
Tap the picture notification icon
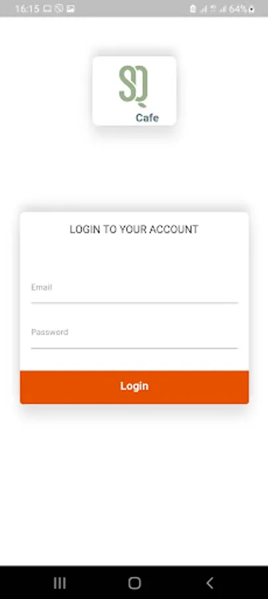[x=70, y=9]
